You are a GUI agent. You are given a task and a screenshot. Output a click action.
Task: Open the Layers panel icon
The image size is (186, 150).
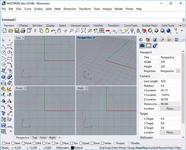pos(148,40)
